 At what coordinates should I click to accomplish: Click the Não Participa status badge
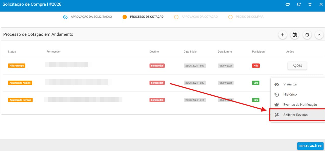click(17, 66)
